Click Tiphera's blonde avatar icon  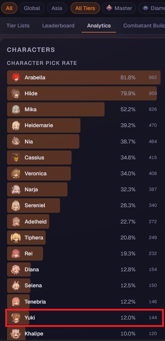tap(16, 238)
